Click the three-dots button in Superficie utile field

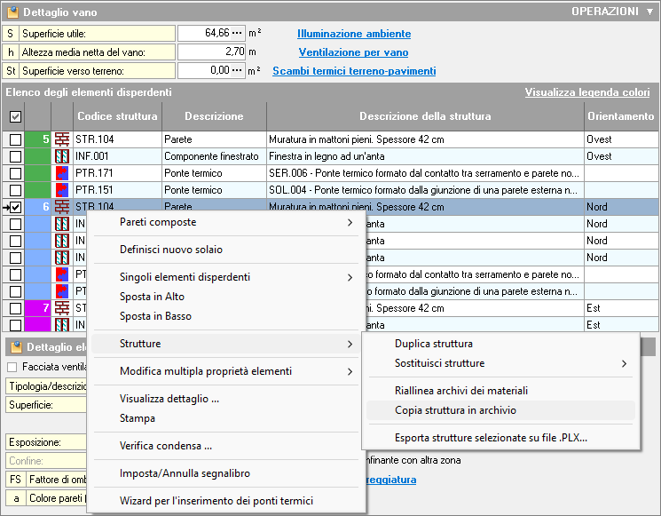point(236,34)
